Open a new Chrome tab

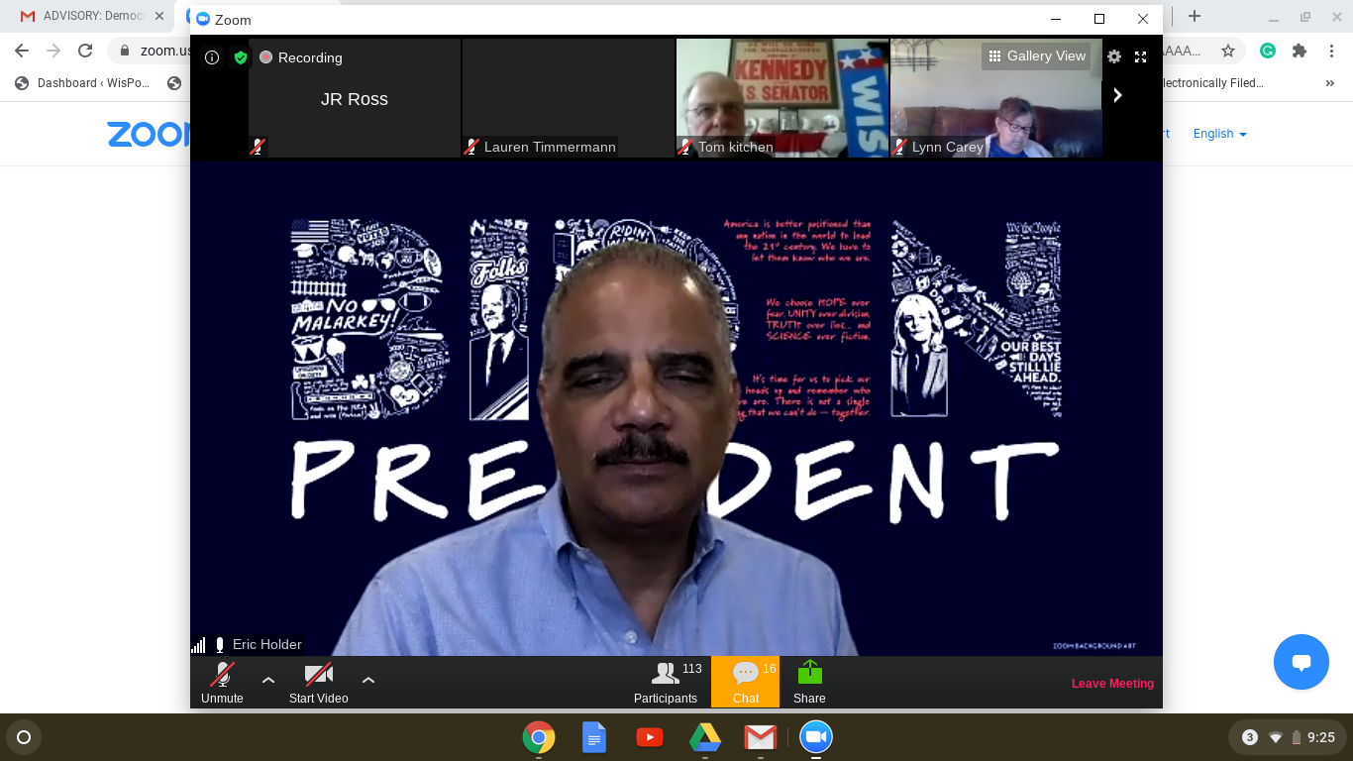click(1195, 16)
